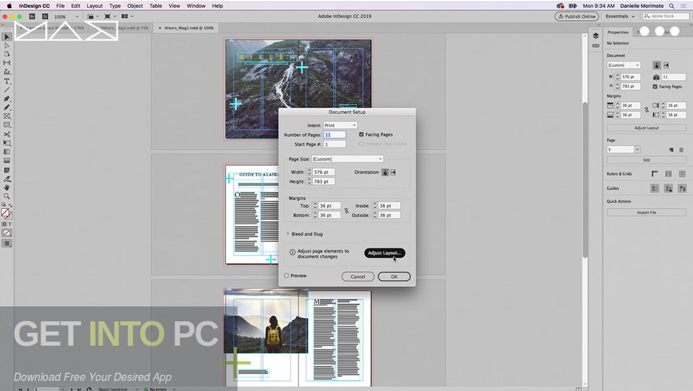Viewport: 693px width, 391px height.
Task: Select the Eyedropper tool
Action: [7, 179]
